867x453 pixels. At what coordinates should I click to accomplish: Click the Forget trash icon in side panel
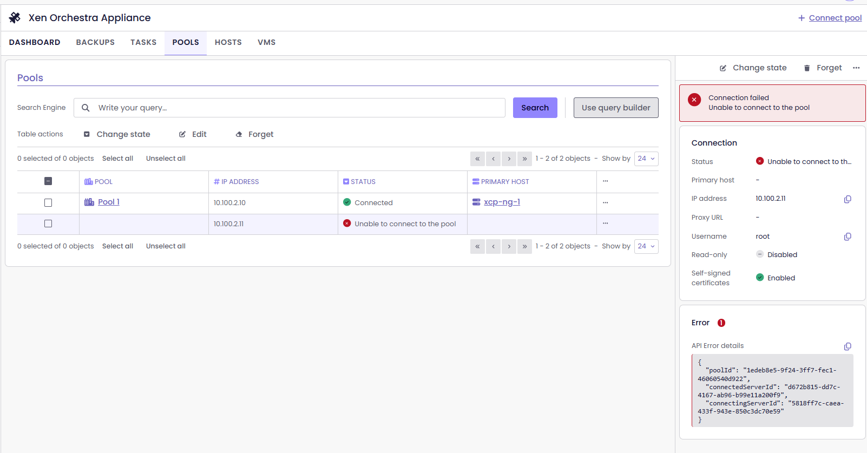tap(807, 68)
